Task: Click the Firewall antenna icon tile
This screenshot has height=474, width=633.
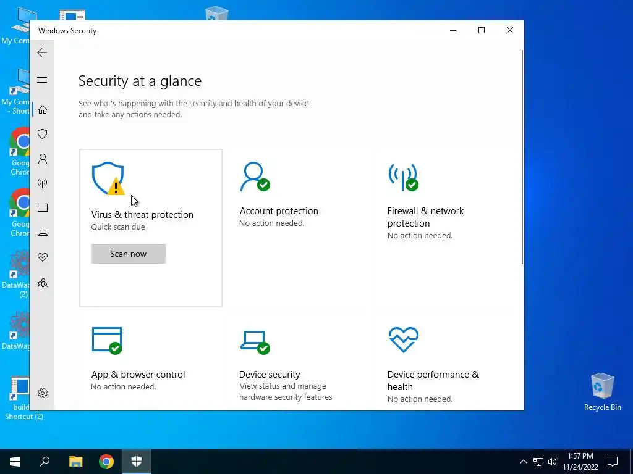Action: [x=403, y=177]
